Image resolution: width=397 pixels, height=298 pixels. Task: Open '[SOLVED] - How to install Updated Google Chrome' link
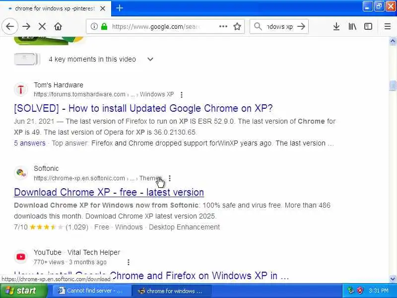(143, 108)
